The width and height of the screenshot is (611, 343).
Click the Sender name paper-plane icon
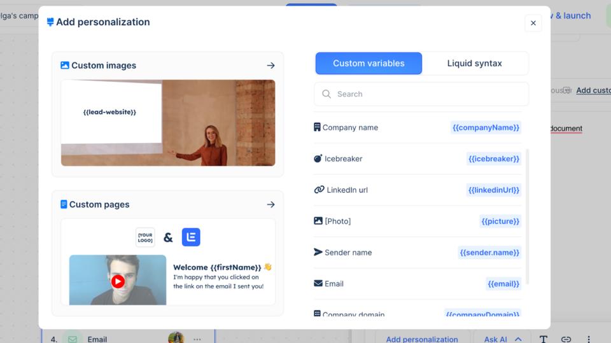pos(318,252)
